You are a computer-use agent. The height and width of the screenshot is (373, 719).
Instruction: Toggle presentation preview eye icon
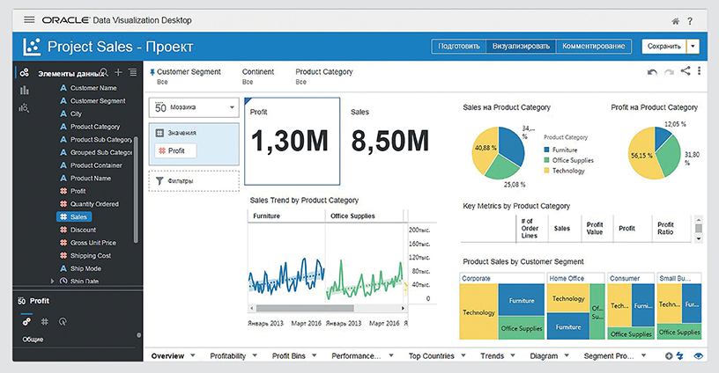[699, 355]
